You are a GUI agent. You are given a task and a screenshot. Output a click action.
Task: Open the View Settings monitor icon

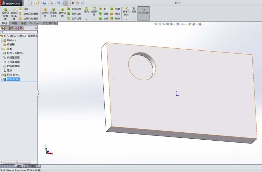200,24
